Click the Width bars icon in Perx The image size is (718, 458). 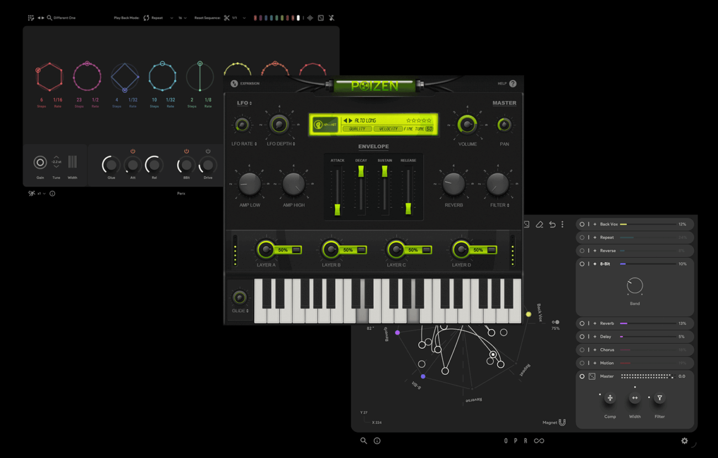click(x=72, y=162)
